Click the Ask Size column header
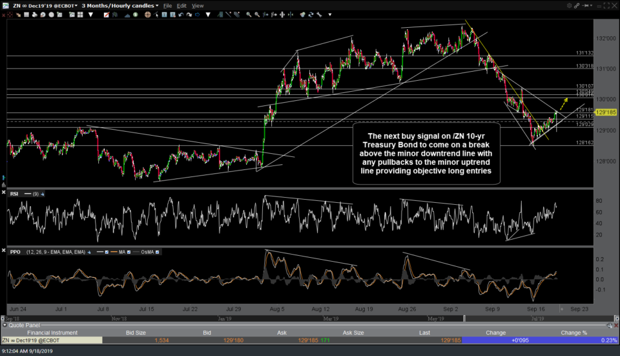Screen dimensions: 620x356 click(x=353, y=333)
